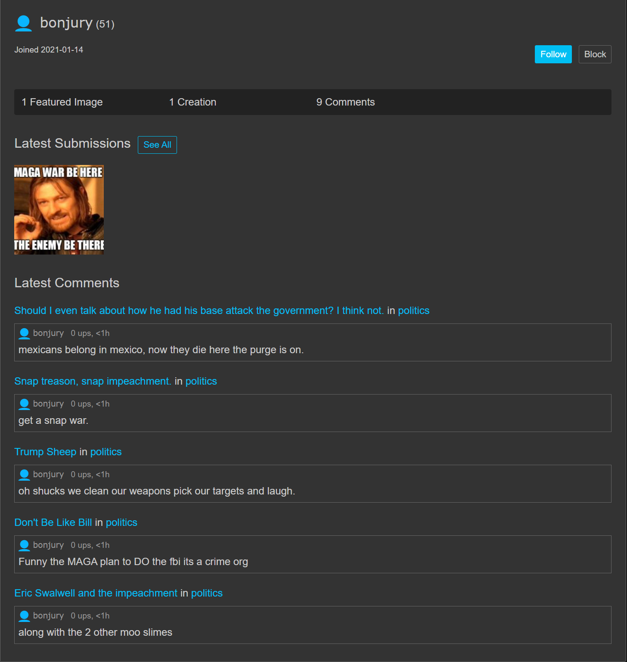Screen dimensions: 627x662
Task: Click '0 ups, <1h' on 'get a snap war' comment
Action: 90,404
